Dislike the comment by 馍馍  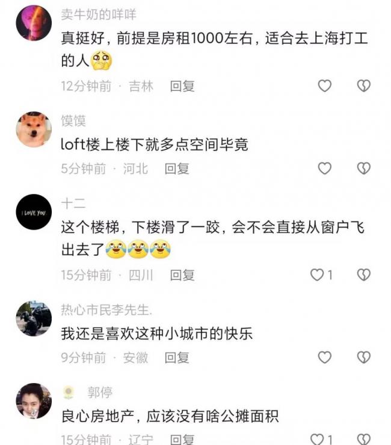click(363, 168)
